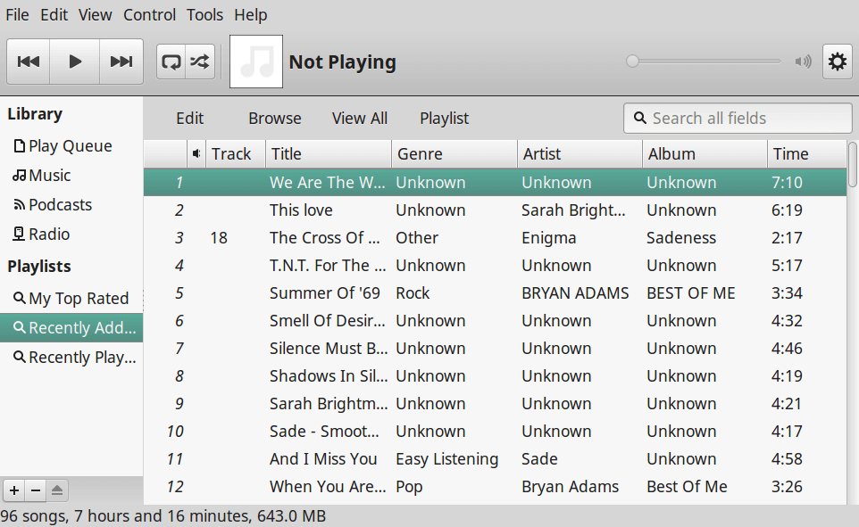Sort by the Artist column header
The width and height of the screenshot is (859, 527).
click(x=580, y=153)
